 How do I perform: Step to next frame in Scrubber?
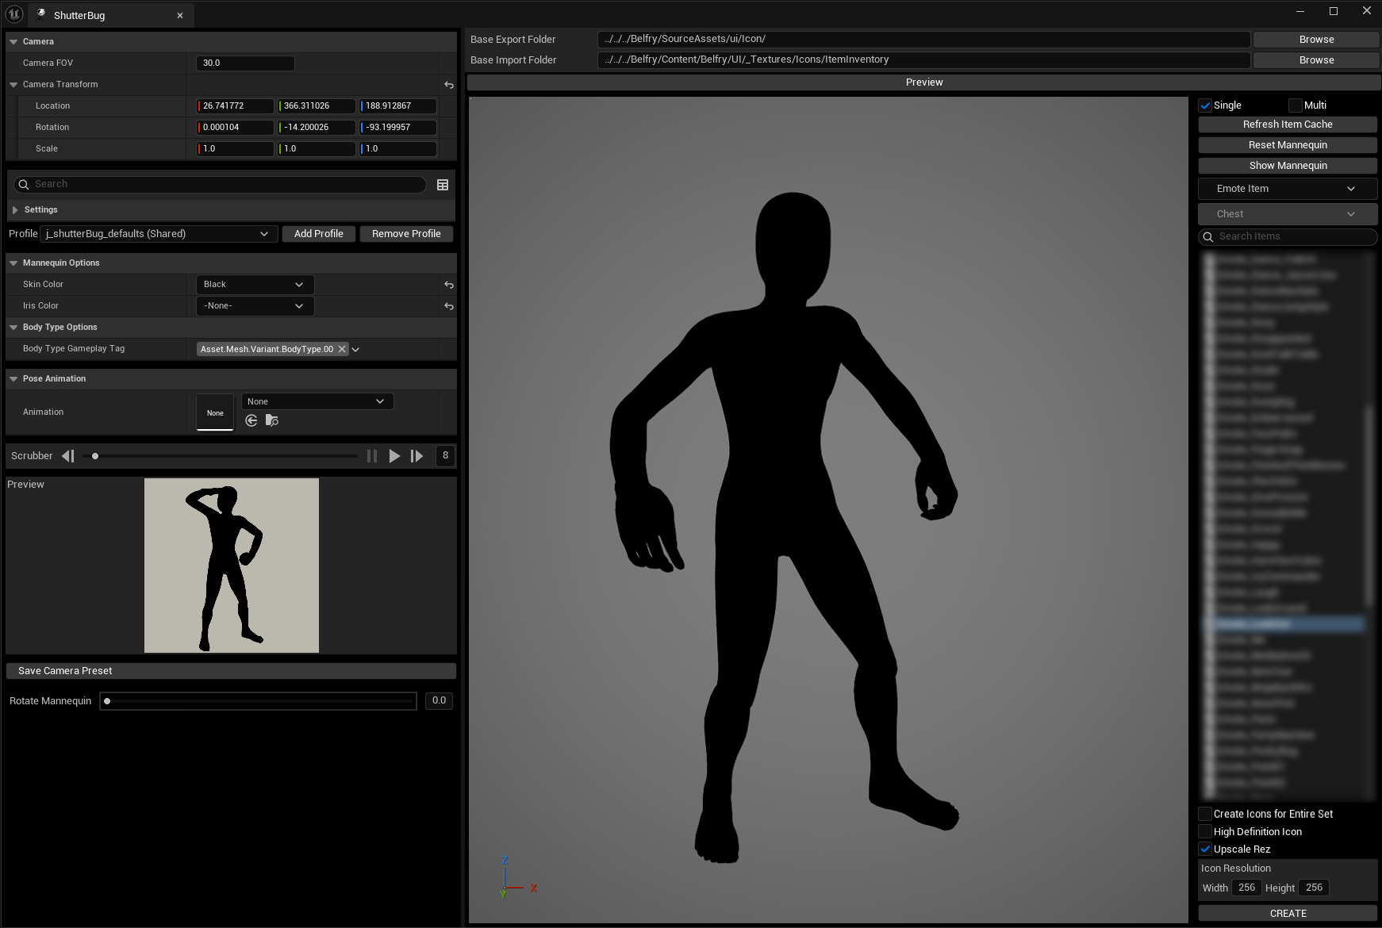pyautogui.click(x=417, y=456)
